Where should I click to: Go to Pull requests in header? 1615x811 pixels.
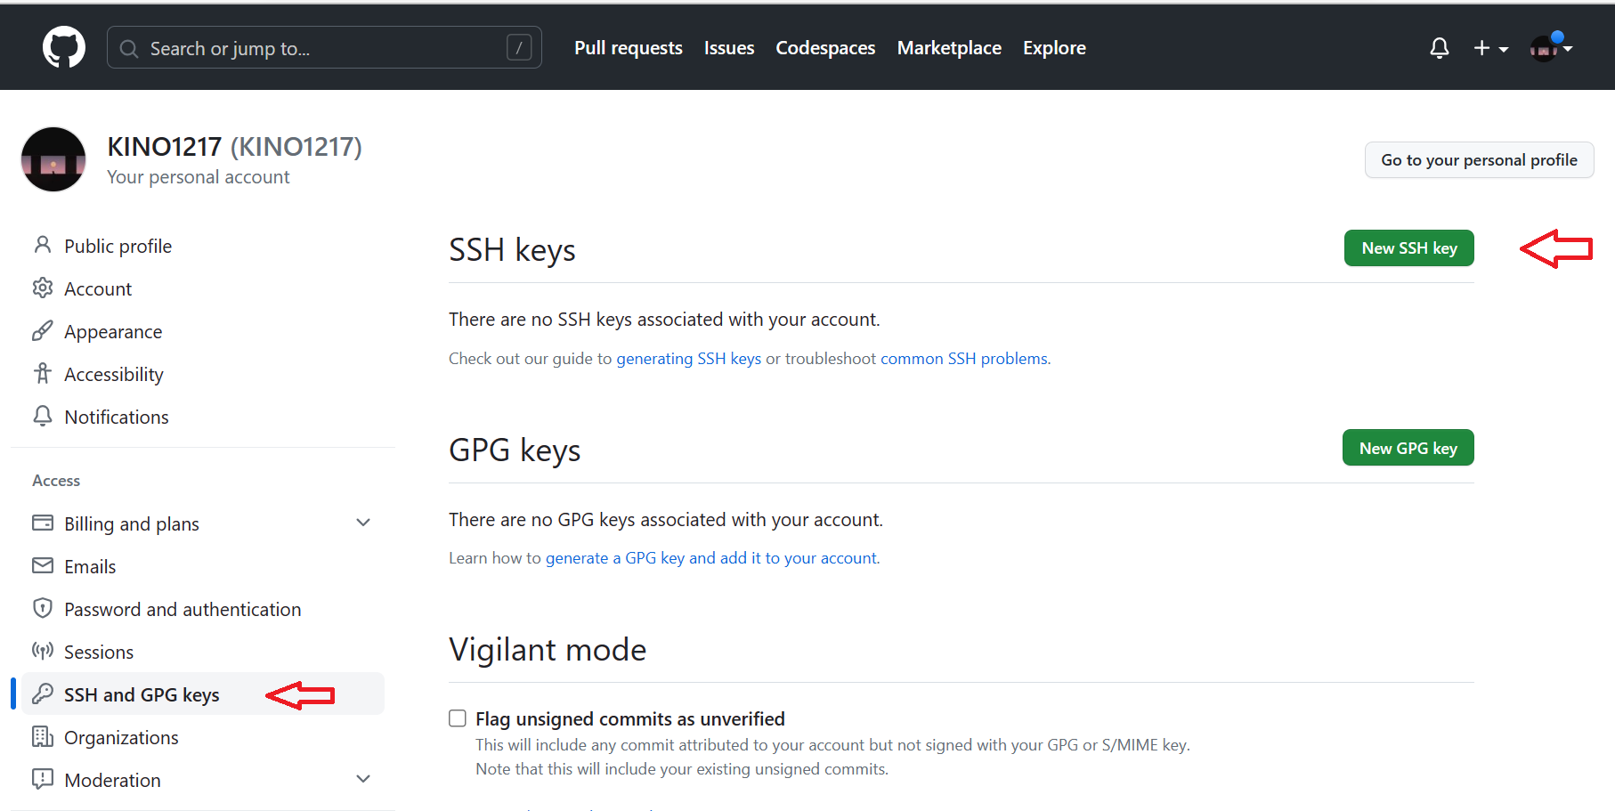coord(628,48)
